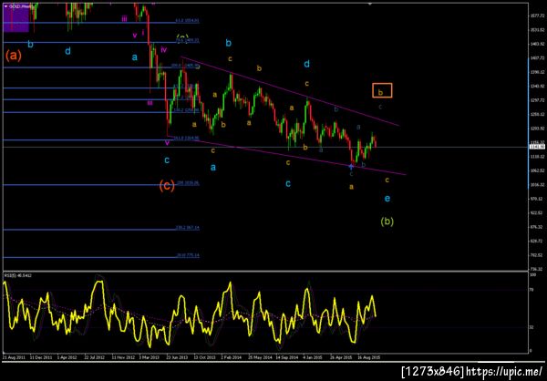Select the orange (a) wave label
The image size is (547, 381).
(14, 56)
